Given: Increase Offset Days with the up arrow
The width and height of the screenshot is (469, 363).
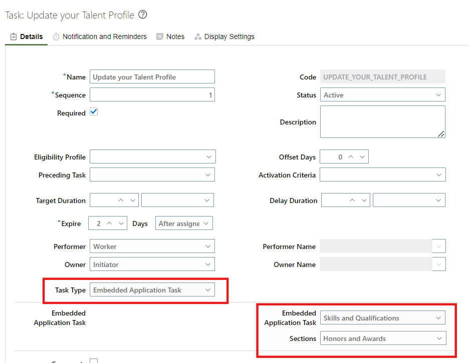Looking at the screenshot, I should click(x=351, y=156).
